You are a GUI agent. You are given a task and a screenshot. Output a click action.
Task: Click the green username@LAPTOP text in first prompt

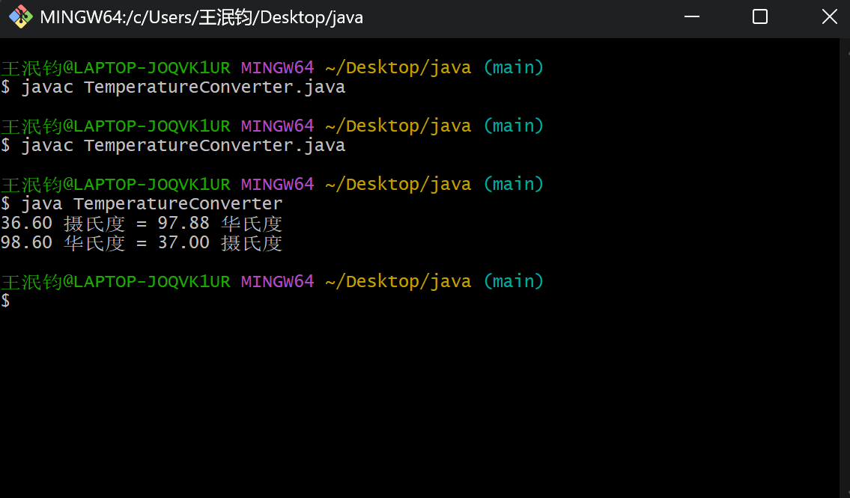115,68
